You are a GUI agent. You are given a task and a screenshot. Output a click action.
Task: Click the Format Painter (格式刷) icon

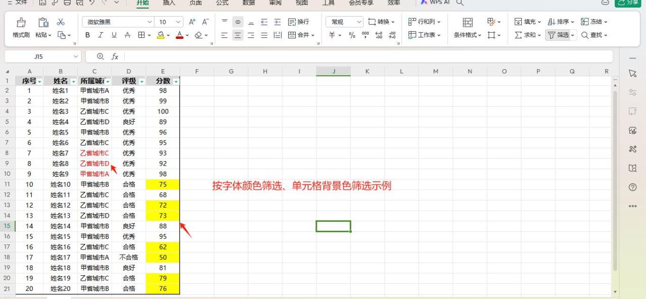tap(21, 22)
